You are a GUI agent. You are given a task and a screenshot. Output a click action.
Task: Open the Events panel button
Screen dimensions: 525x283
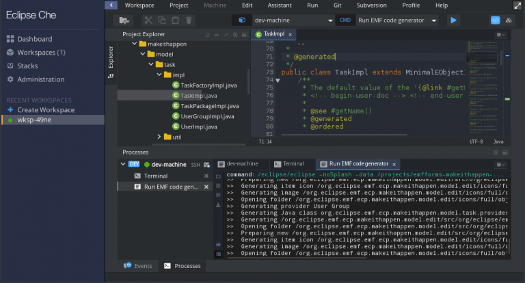(x=137, y=266)
